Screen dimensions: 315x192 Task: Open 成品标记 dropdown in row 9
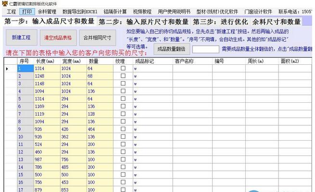[x=135, y=130]
